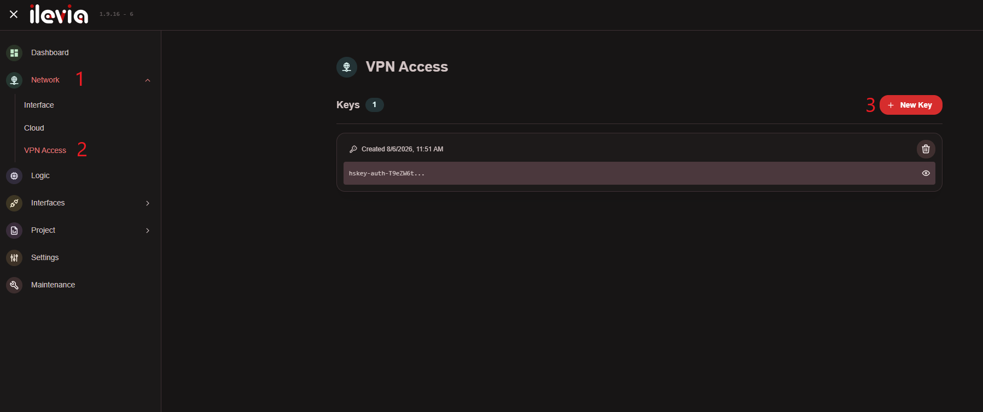Expand the Interfaces submenu arrow

click(x=148, y=203)
